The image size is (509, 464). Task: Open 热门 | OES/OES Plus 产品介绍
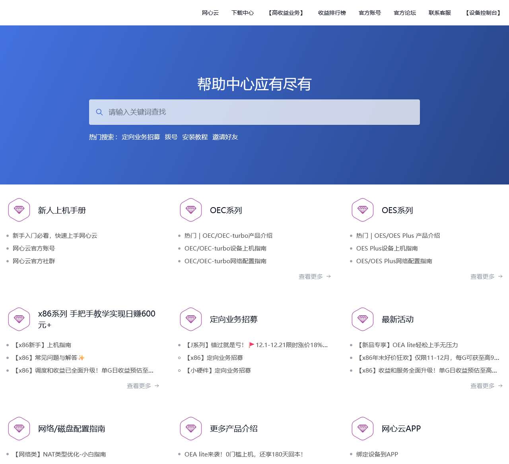point(398,236)
